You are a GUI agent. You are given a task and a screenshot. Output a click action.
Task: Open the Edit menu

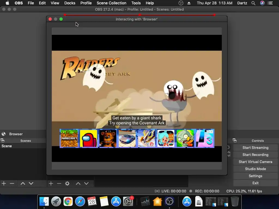pyautogui.click(x=42, y=3)
